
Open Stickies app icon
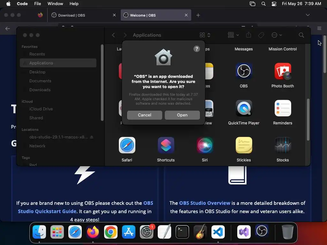(x=244, y=145)
